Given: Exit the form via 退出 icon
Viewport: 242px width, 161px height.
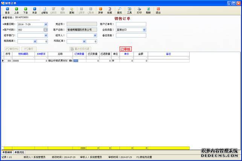Looking at the screenshot, I should (158, 10).
